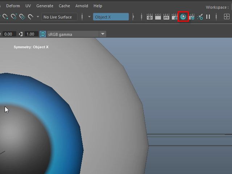Start IPR render
The height and width of the screenshot is (174, 232).
[166, 17]
